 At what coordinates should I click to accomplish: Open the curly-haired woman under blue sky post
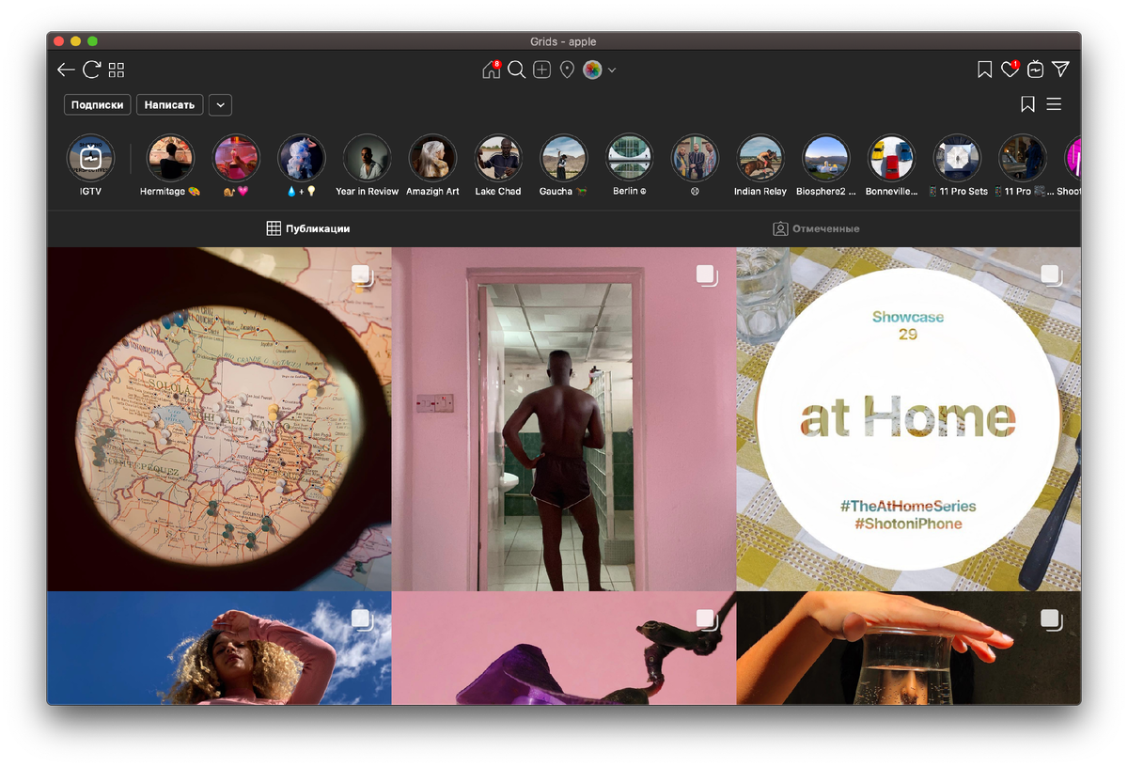click(x=219, y=649)
